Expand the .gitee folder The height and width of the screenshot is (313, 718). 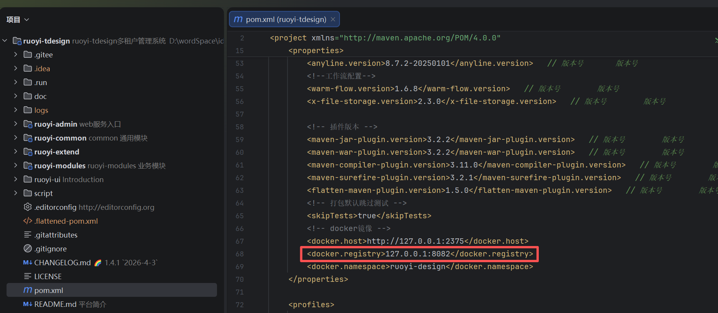15,55
